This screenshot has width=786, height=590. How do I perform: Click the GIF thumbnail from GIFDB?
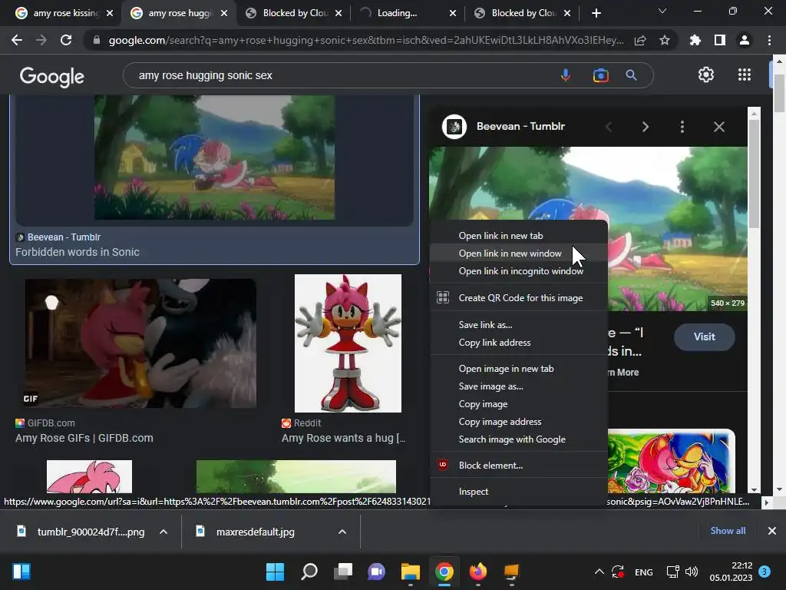pos(140,343)
